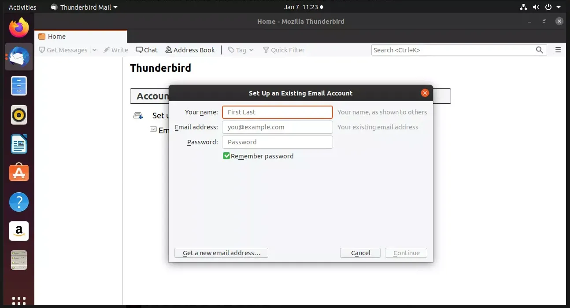The height and width of the screenshot is (308, 570).
Task: Click the Cancel button
Action: coord(360,253)
